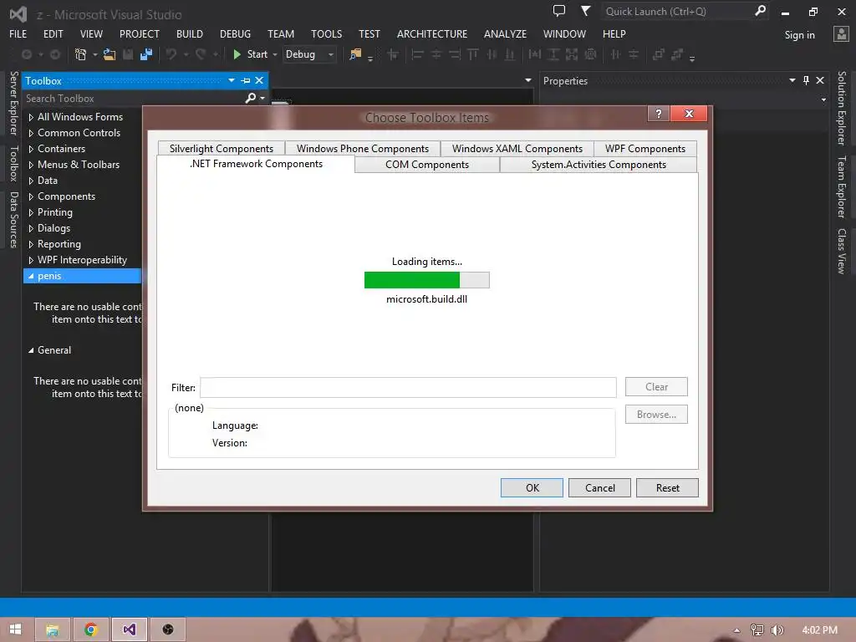Screen dimensions: 856x642
Task: Expand All Windows Forms category
Action: [31, 117]
